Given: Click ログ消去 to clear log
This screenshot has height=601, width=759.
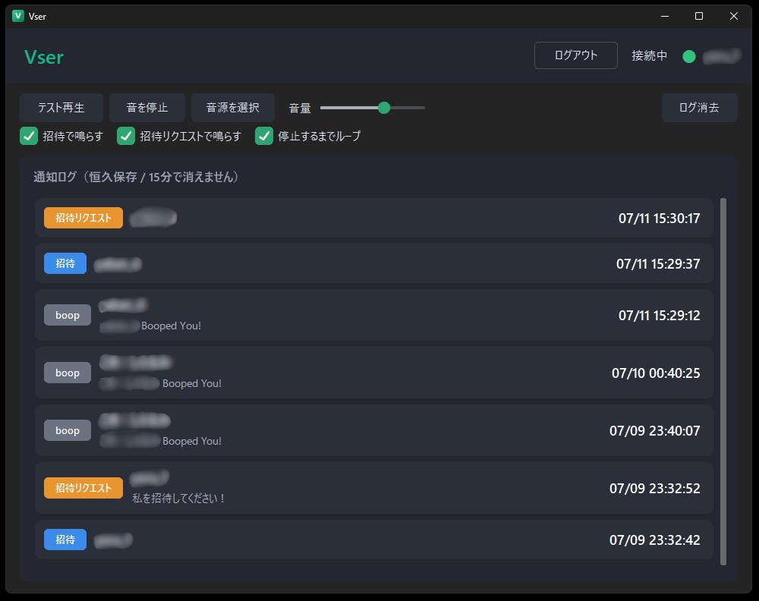Looking at the screenshot, I should point(700,108).
